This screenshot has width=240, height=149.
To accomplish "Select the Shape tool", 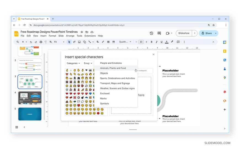I will point(84,42).
